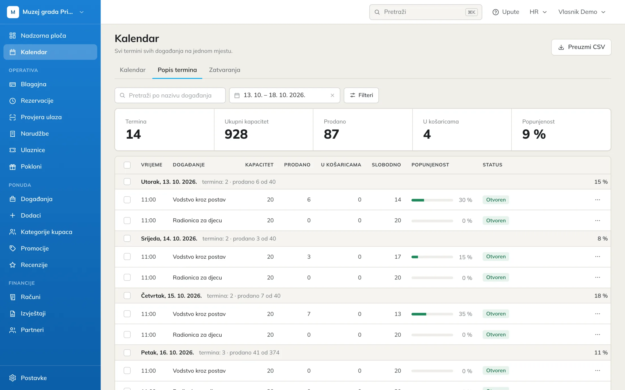
Task: Open the Blagajna sidebar icon
Action: pos(13,84)
